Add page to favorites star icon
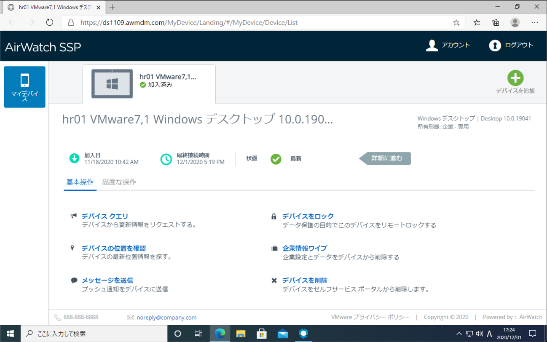This screenshot has height=342, width=547. [x=456, y=23]
